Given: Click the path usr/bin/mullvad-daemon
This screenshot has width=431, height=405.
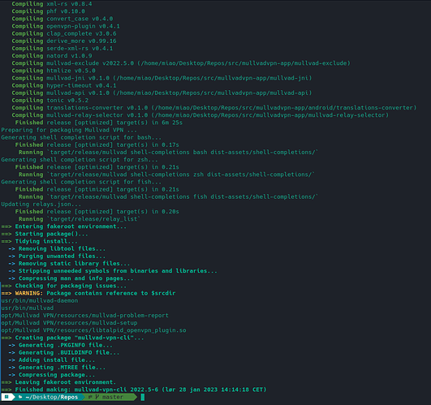Looking at the screenshot, I should [40, 300].
